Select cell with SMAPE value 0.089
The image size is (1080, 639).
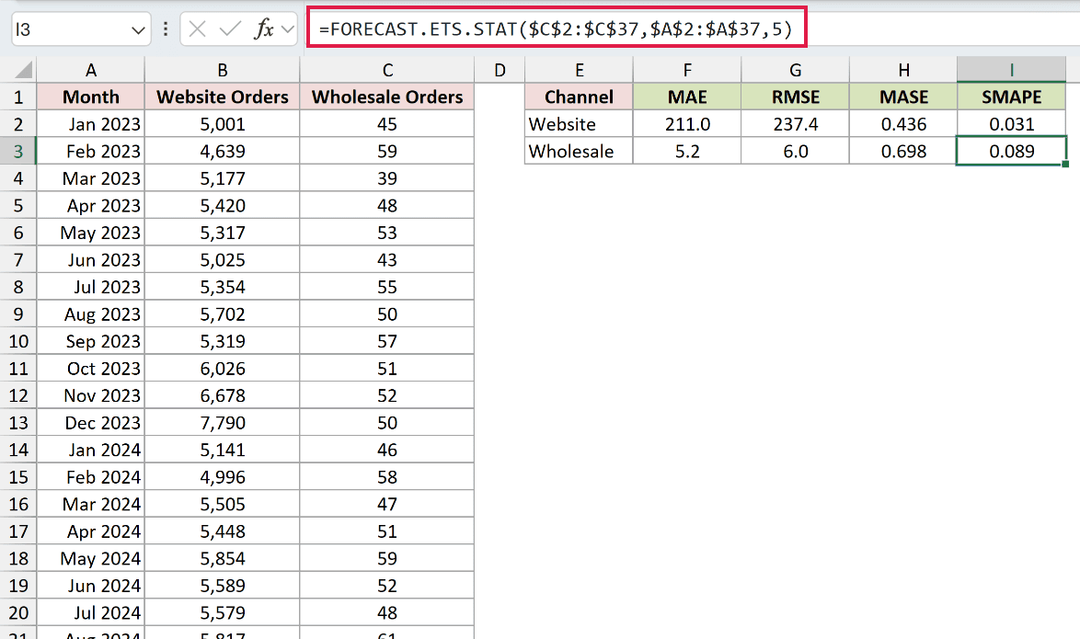[x=1012, y=152]
